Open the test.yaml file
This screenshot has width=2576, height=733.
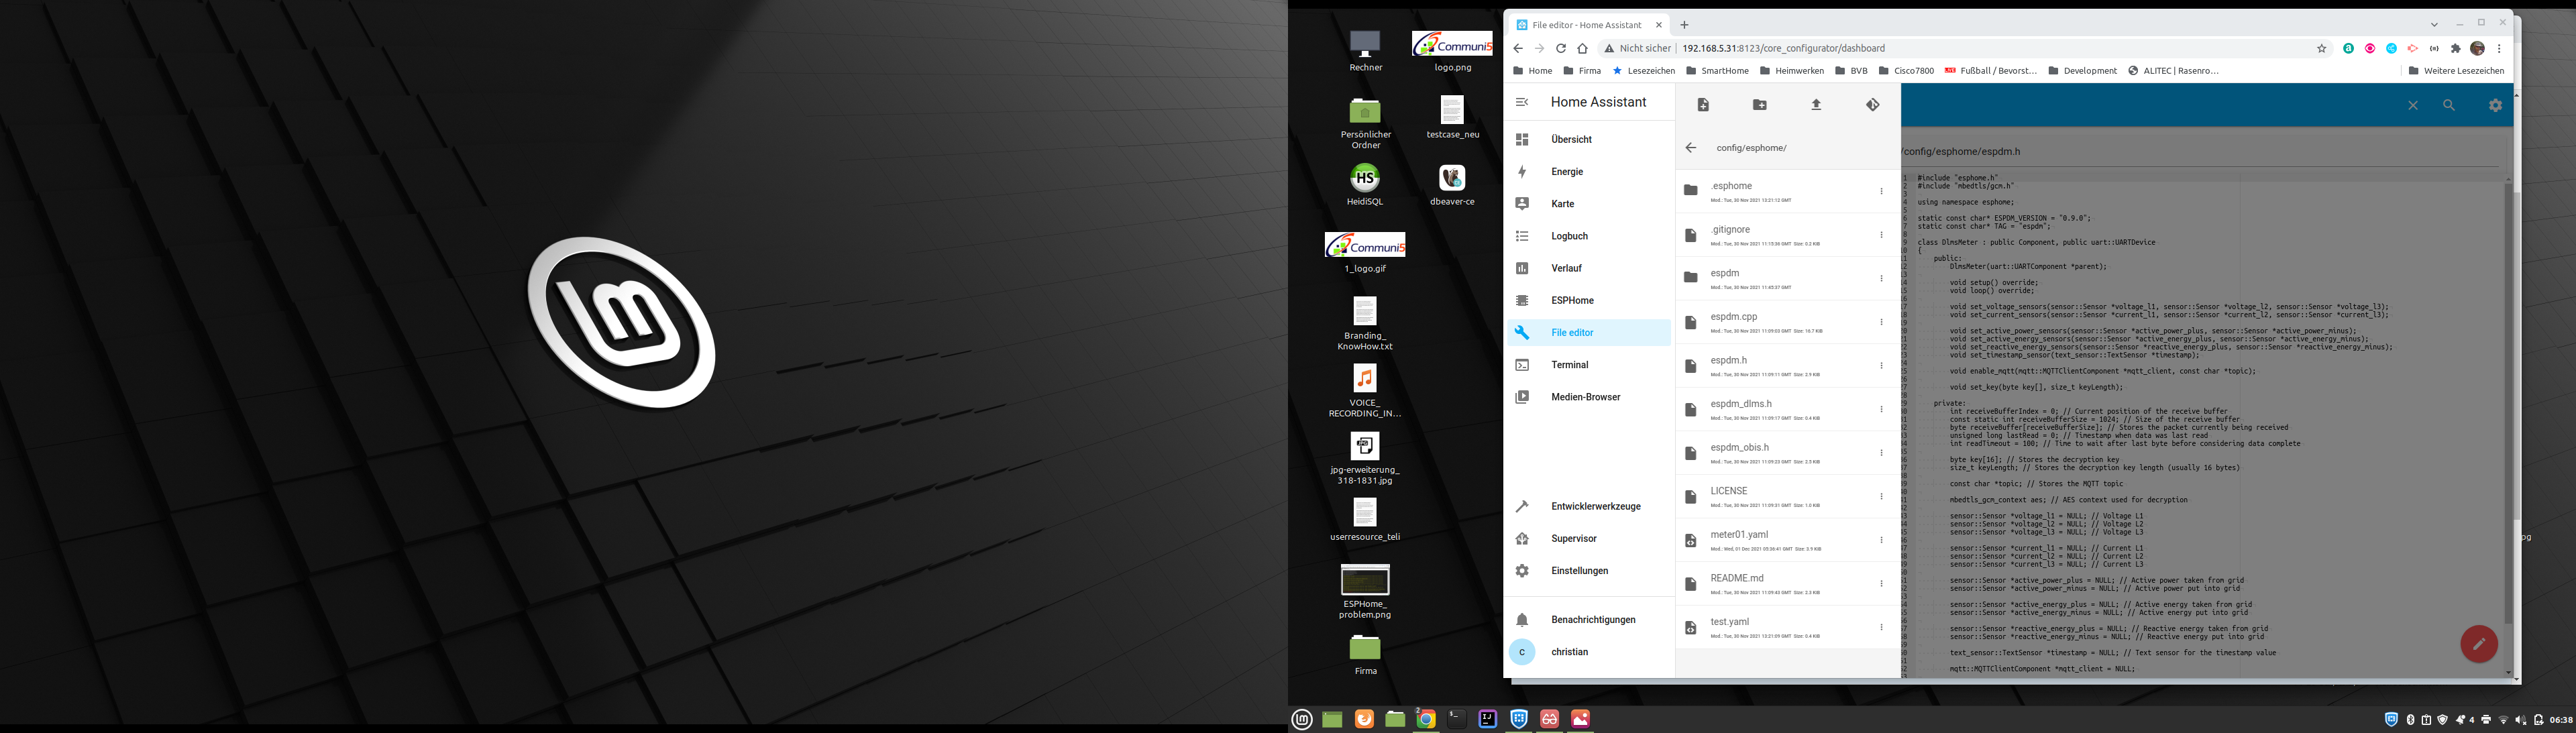pyautogui.click(x=1730, y=622)
